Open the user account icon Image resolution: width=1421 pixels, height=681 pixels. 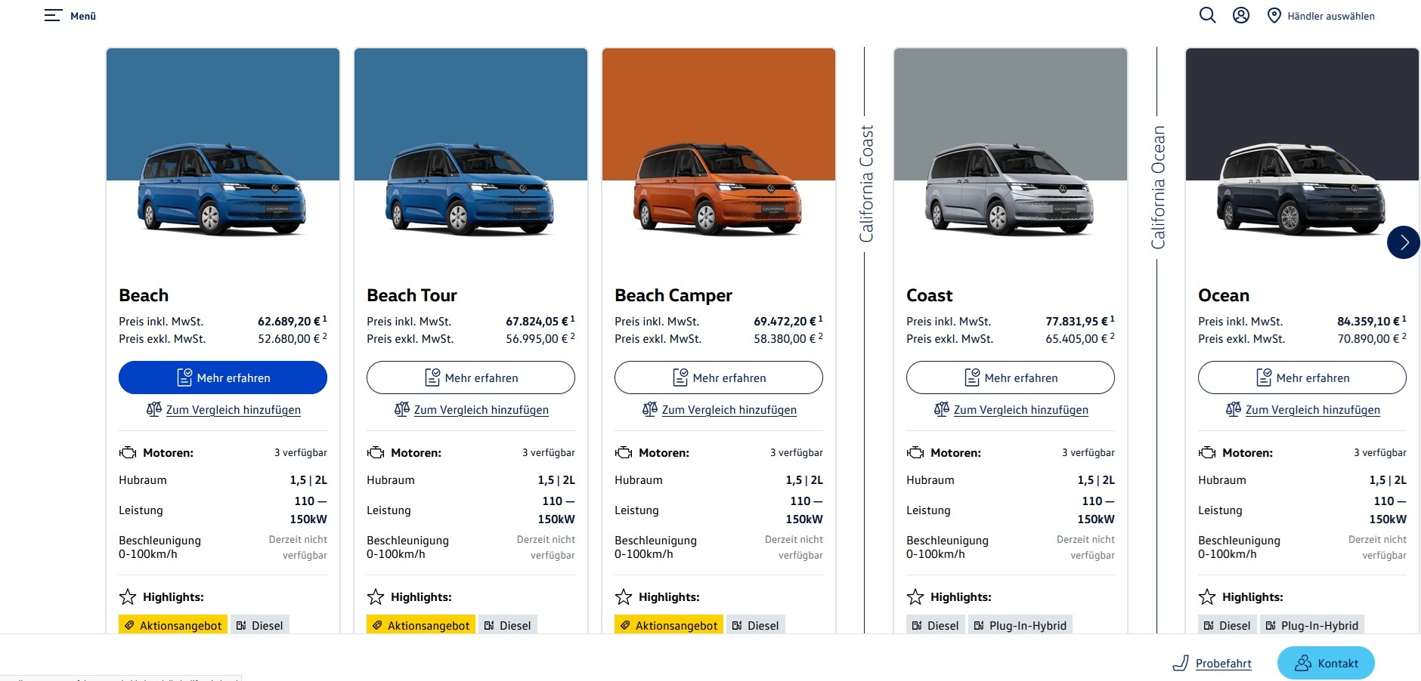point(1240,16)
